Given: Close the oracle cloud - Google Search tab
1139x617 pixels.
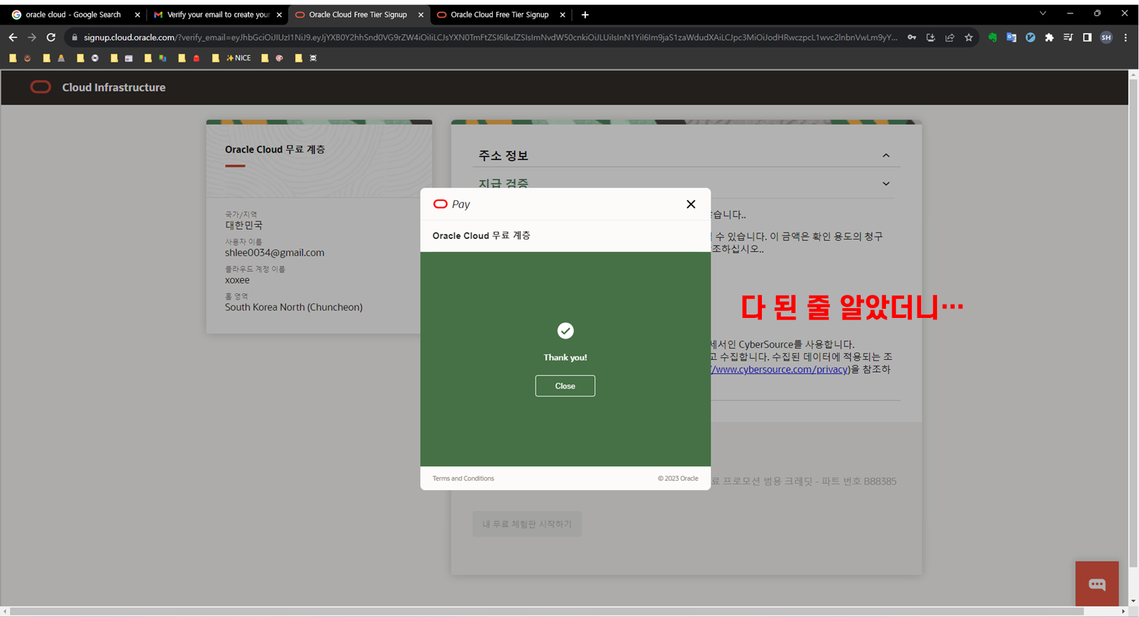Looking at the screenshot, I should pyautogui.click(x=137, y=15).
